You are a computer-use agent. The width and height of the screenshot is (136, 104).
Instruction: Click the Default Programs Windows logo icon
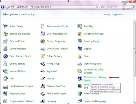click(x=43, y=41)
